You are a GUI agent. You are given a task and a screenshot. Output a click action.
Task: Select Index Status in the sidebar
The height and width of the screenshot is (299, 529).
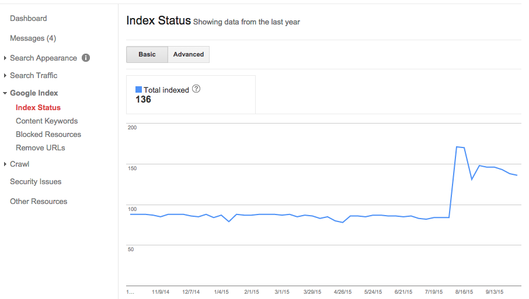pos(38,108)
